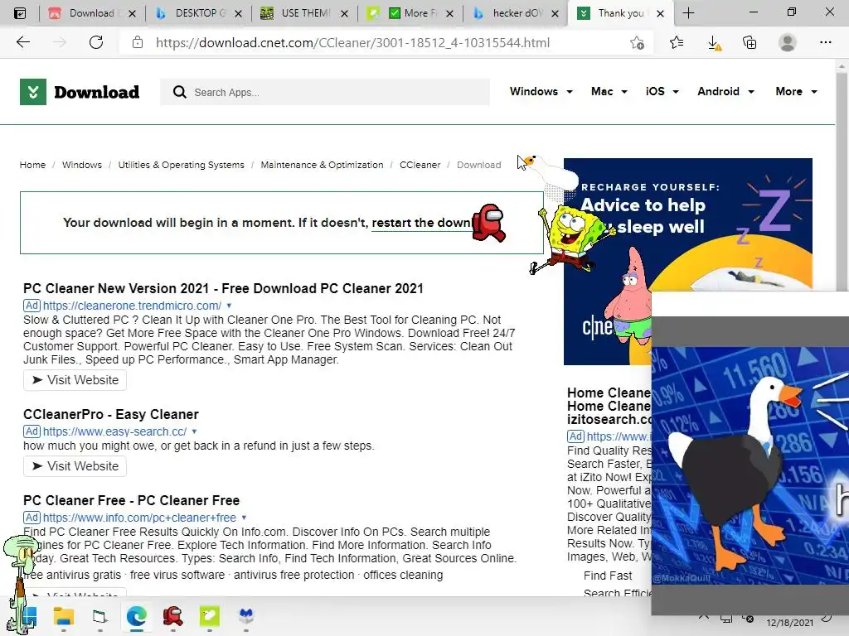Image resolution: width=849 pixels, height=636 pixels.
Task: Open the Downloads panel
Action: [714, 43]
